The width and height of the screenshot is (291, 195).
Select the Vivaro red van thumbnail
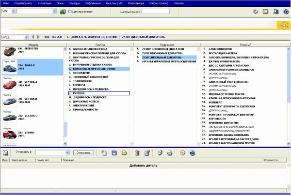pos(10,134)
